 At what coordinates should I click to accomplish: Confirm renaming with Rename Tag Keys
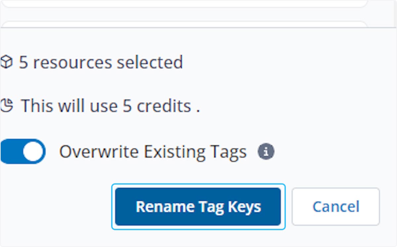(198, 207)
